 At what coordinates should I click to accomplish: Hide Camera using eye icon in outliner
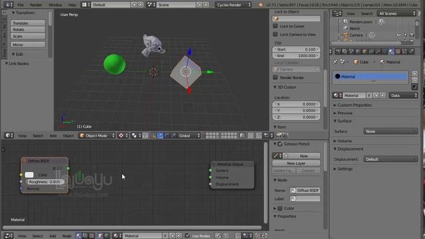[398, 35]
